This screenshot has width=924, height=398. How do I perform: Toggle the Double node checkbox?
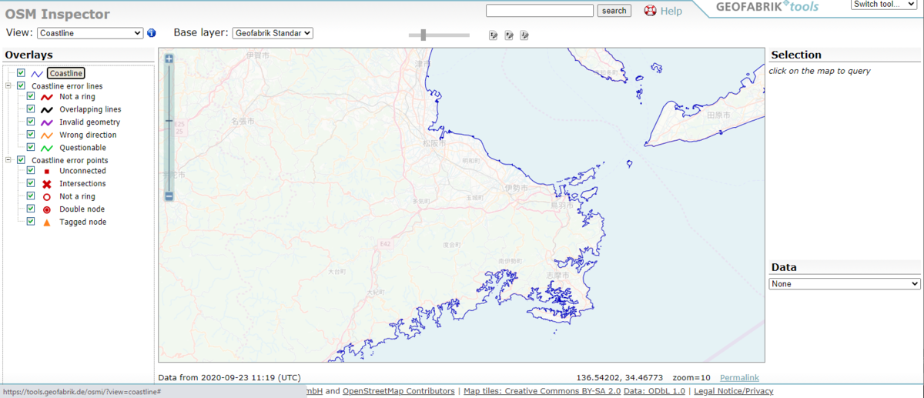(x=31, y=209)
